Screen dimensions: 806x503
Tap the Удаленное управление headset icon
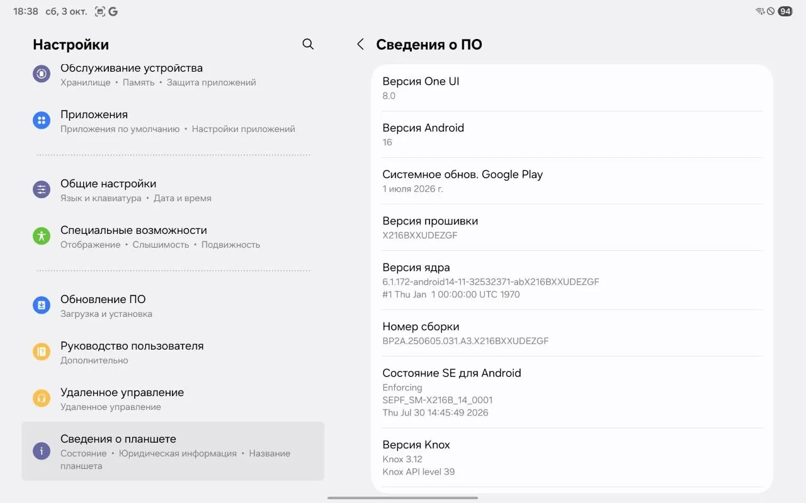[x=42, y=399]
